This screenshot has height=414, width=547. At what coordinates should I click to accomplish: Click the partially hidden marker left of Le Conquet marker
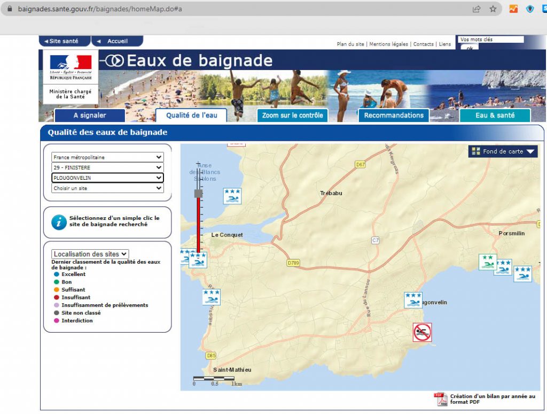pyautogui.click(x=184, y=256)
